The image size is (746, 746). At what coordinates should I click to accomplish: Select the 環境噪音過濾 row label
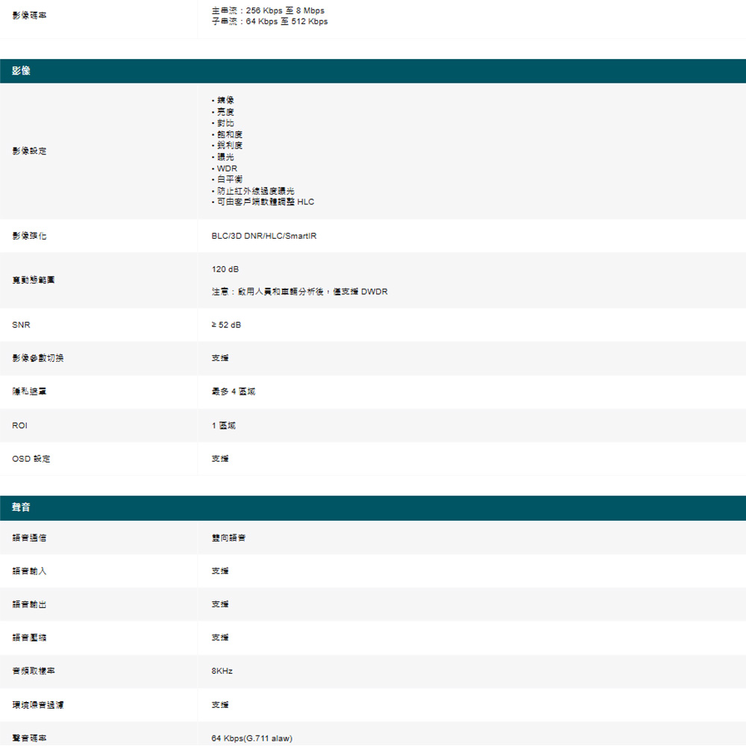tap(38, 705)
